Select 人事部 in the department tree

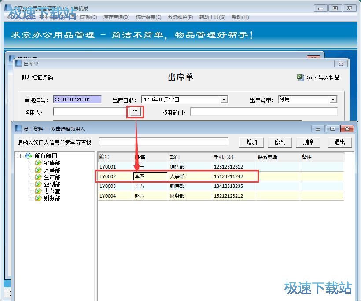point(52,170)
